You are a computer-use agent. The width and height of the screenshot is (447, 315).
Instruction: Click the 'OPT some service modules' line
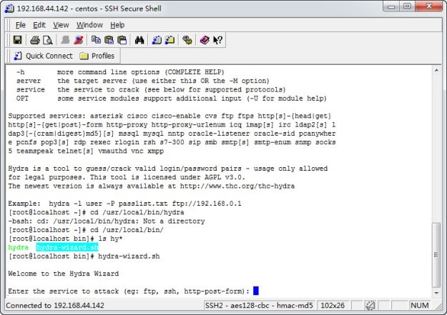click(x=172, y=99)
